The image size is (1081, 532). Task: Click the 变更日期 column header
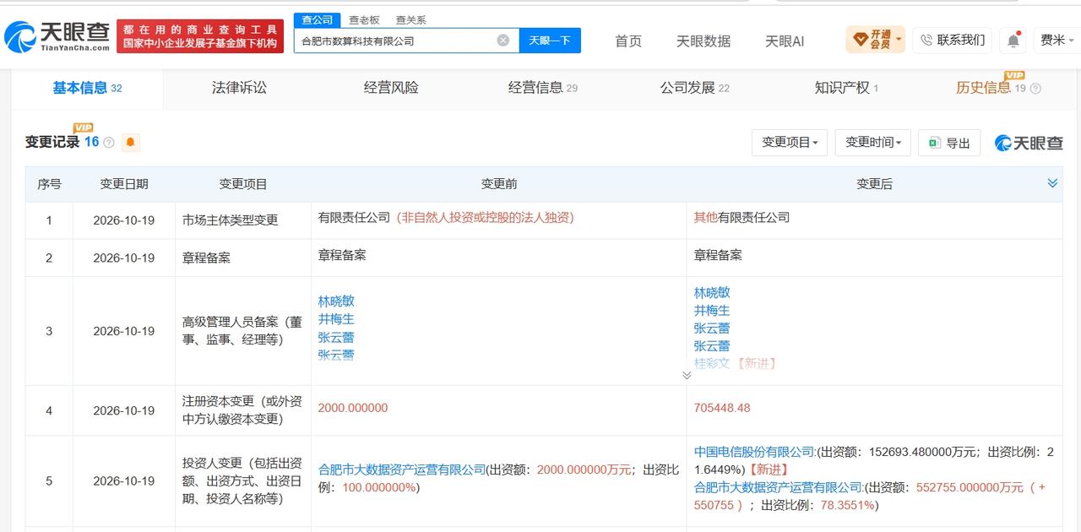click(124, 184)
